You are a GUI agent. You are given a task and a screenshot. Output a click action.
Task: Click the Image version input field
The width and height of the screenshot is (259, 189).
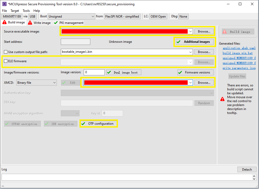tap(94, 72)
